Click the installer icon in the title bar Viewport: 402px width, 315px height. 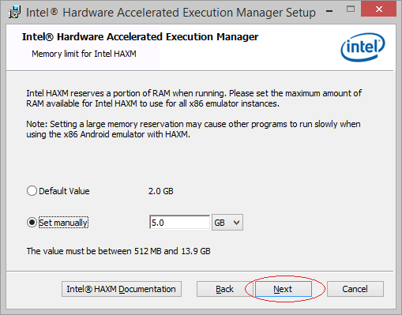(14, 12)
